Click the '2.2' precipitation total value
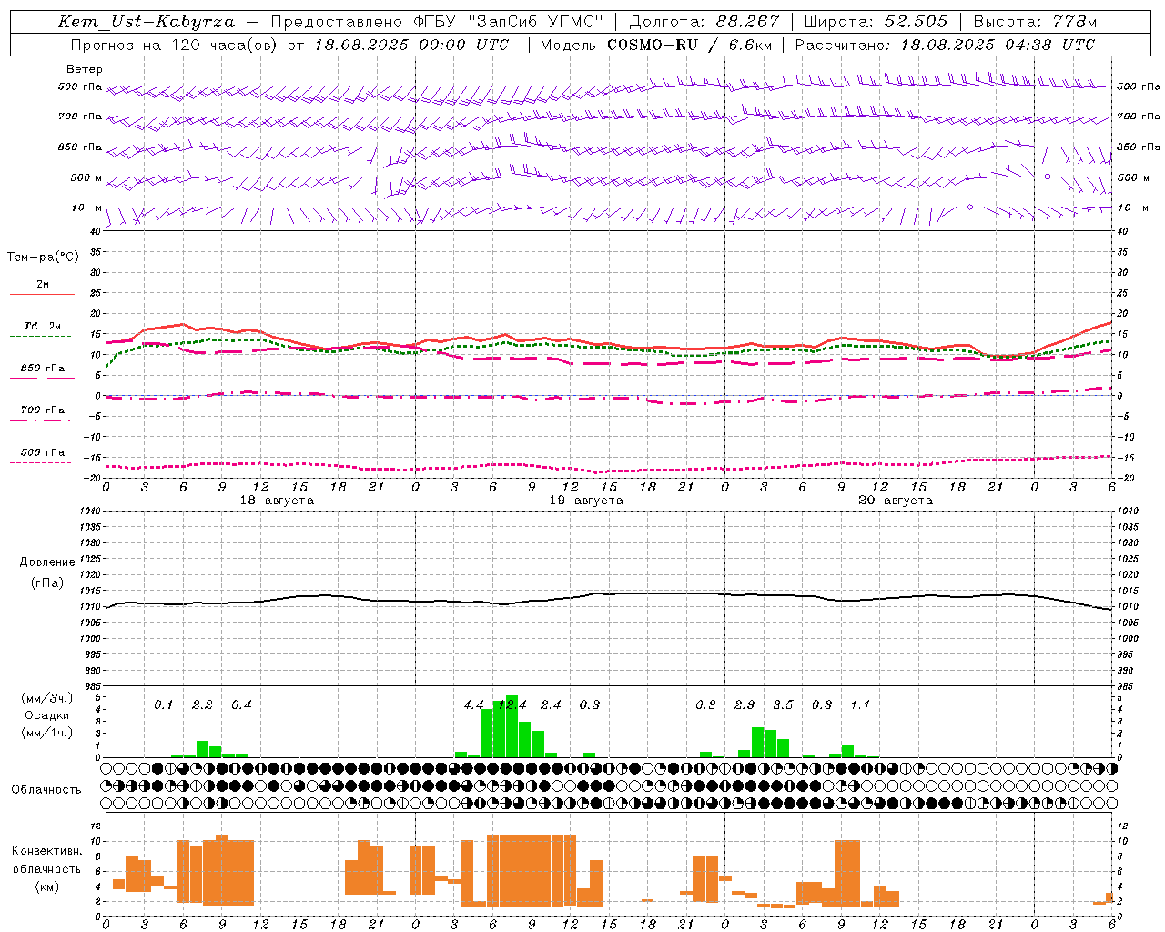 coord(202,705)
